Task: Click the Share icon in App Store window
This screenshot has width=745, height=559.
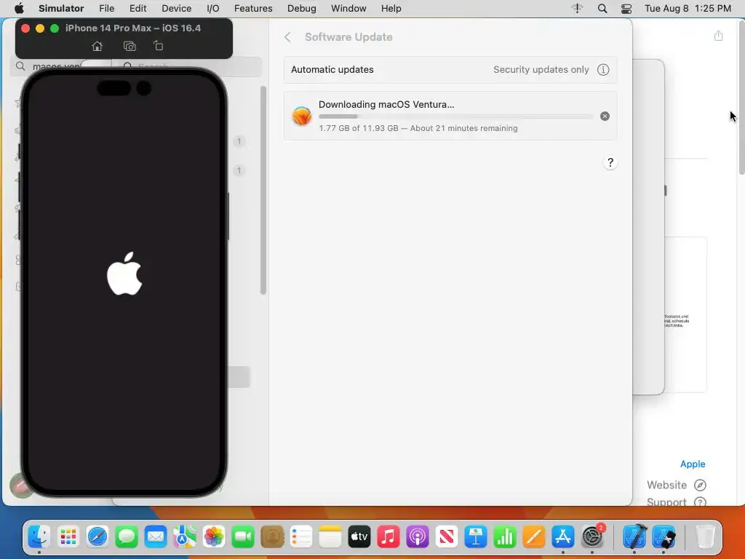Action: (718, 36)
